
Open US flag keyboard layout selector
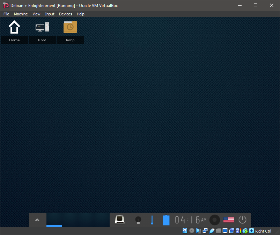point(229,220)
